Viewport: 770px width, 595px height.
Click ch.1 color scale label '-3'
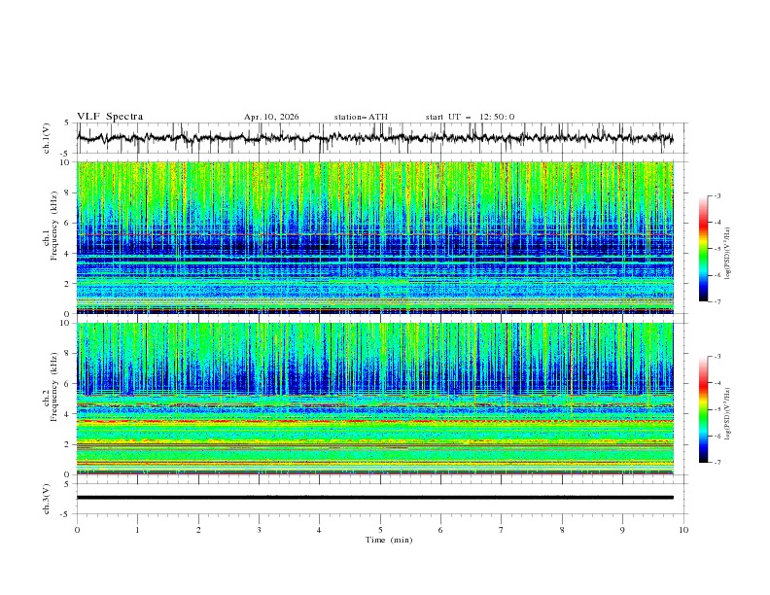click(x=717, y=195)
